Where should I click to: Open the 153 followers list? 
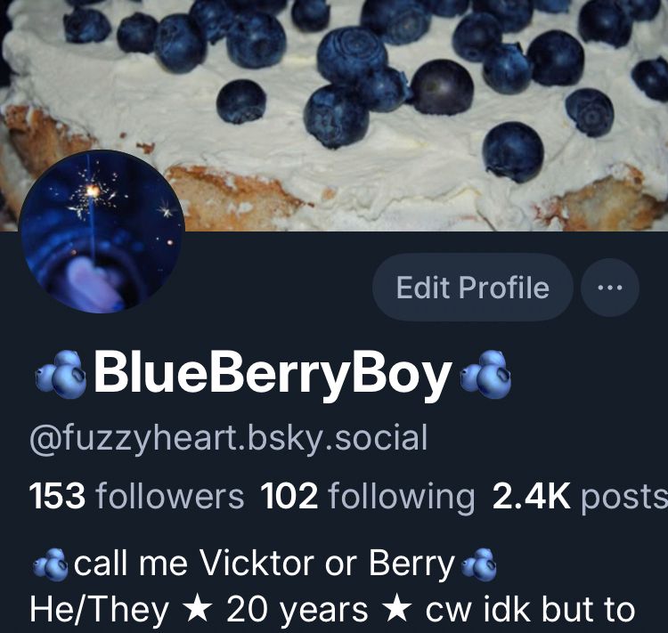point(137,496)
